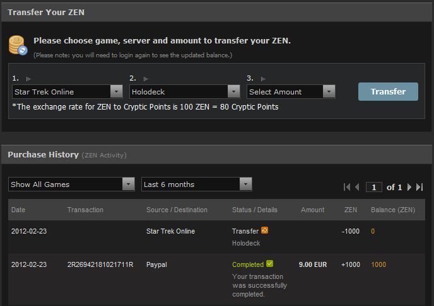Click the orange transfer icon next to Transfer status

click(x=264, y=230)
